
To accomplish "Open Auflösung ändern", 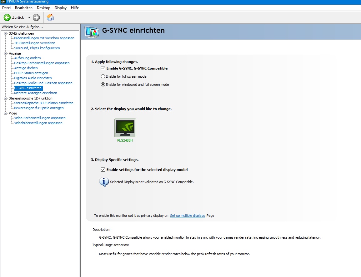I will (28, 58).
